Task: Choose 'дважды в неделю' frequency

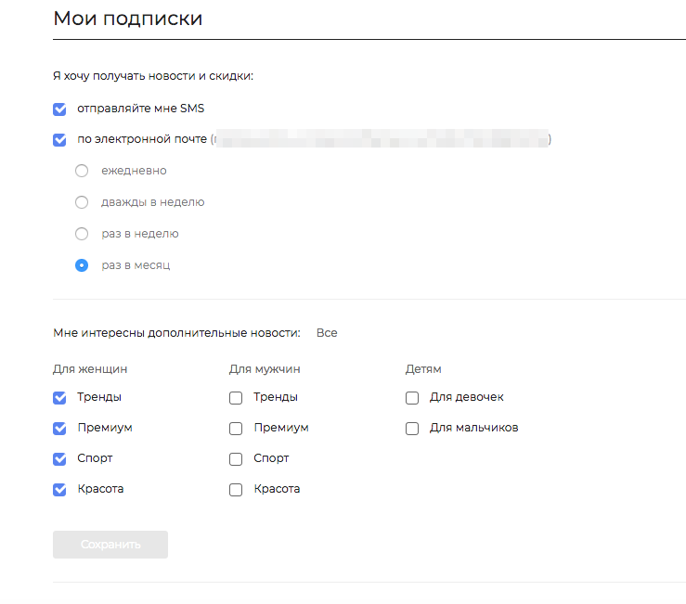Action: (x=82, y=202)
